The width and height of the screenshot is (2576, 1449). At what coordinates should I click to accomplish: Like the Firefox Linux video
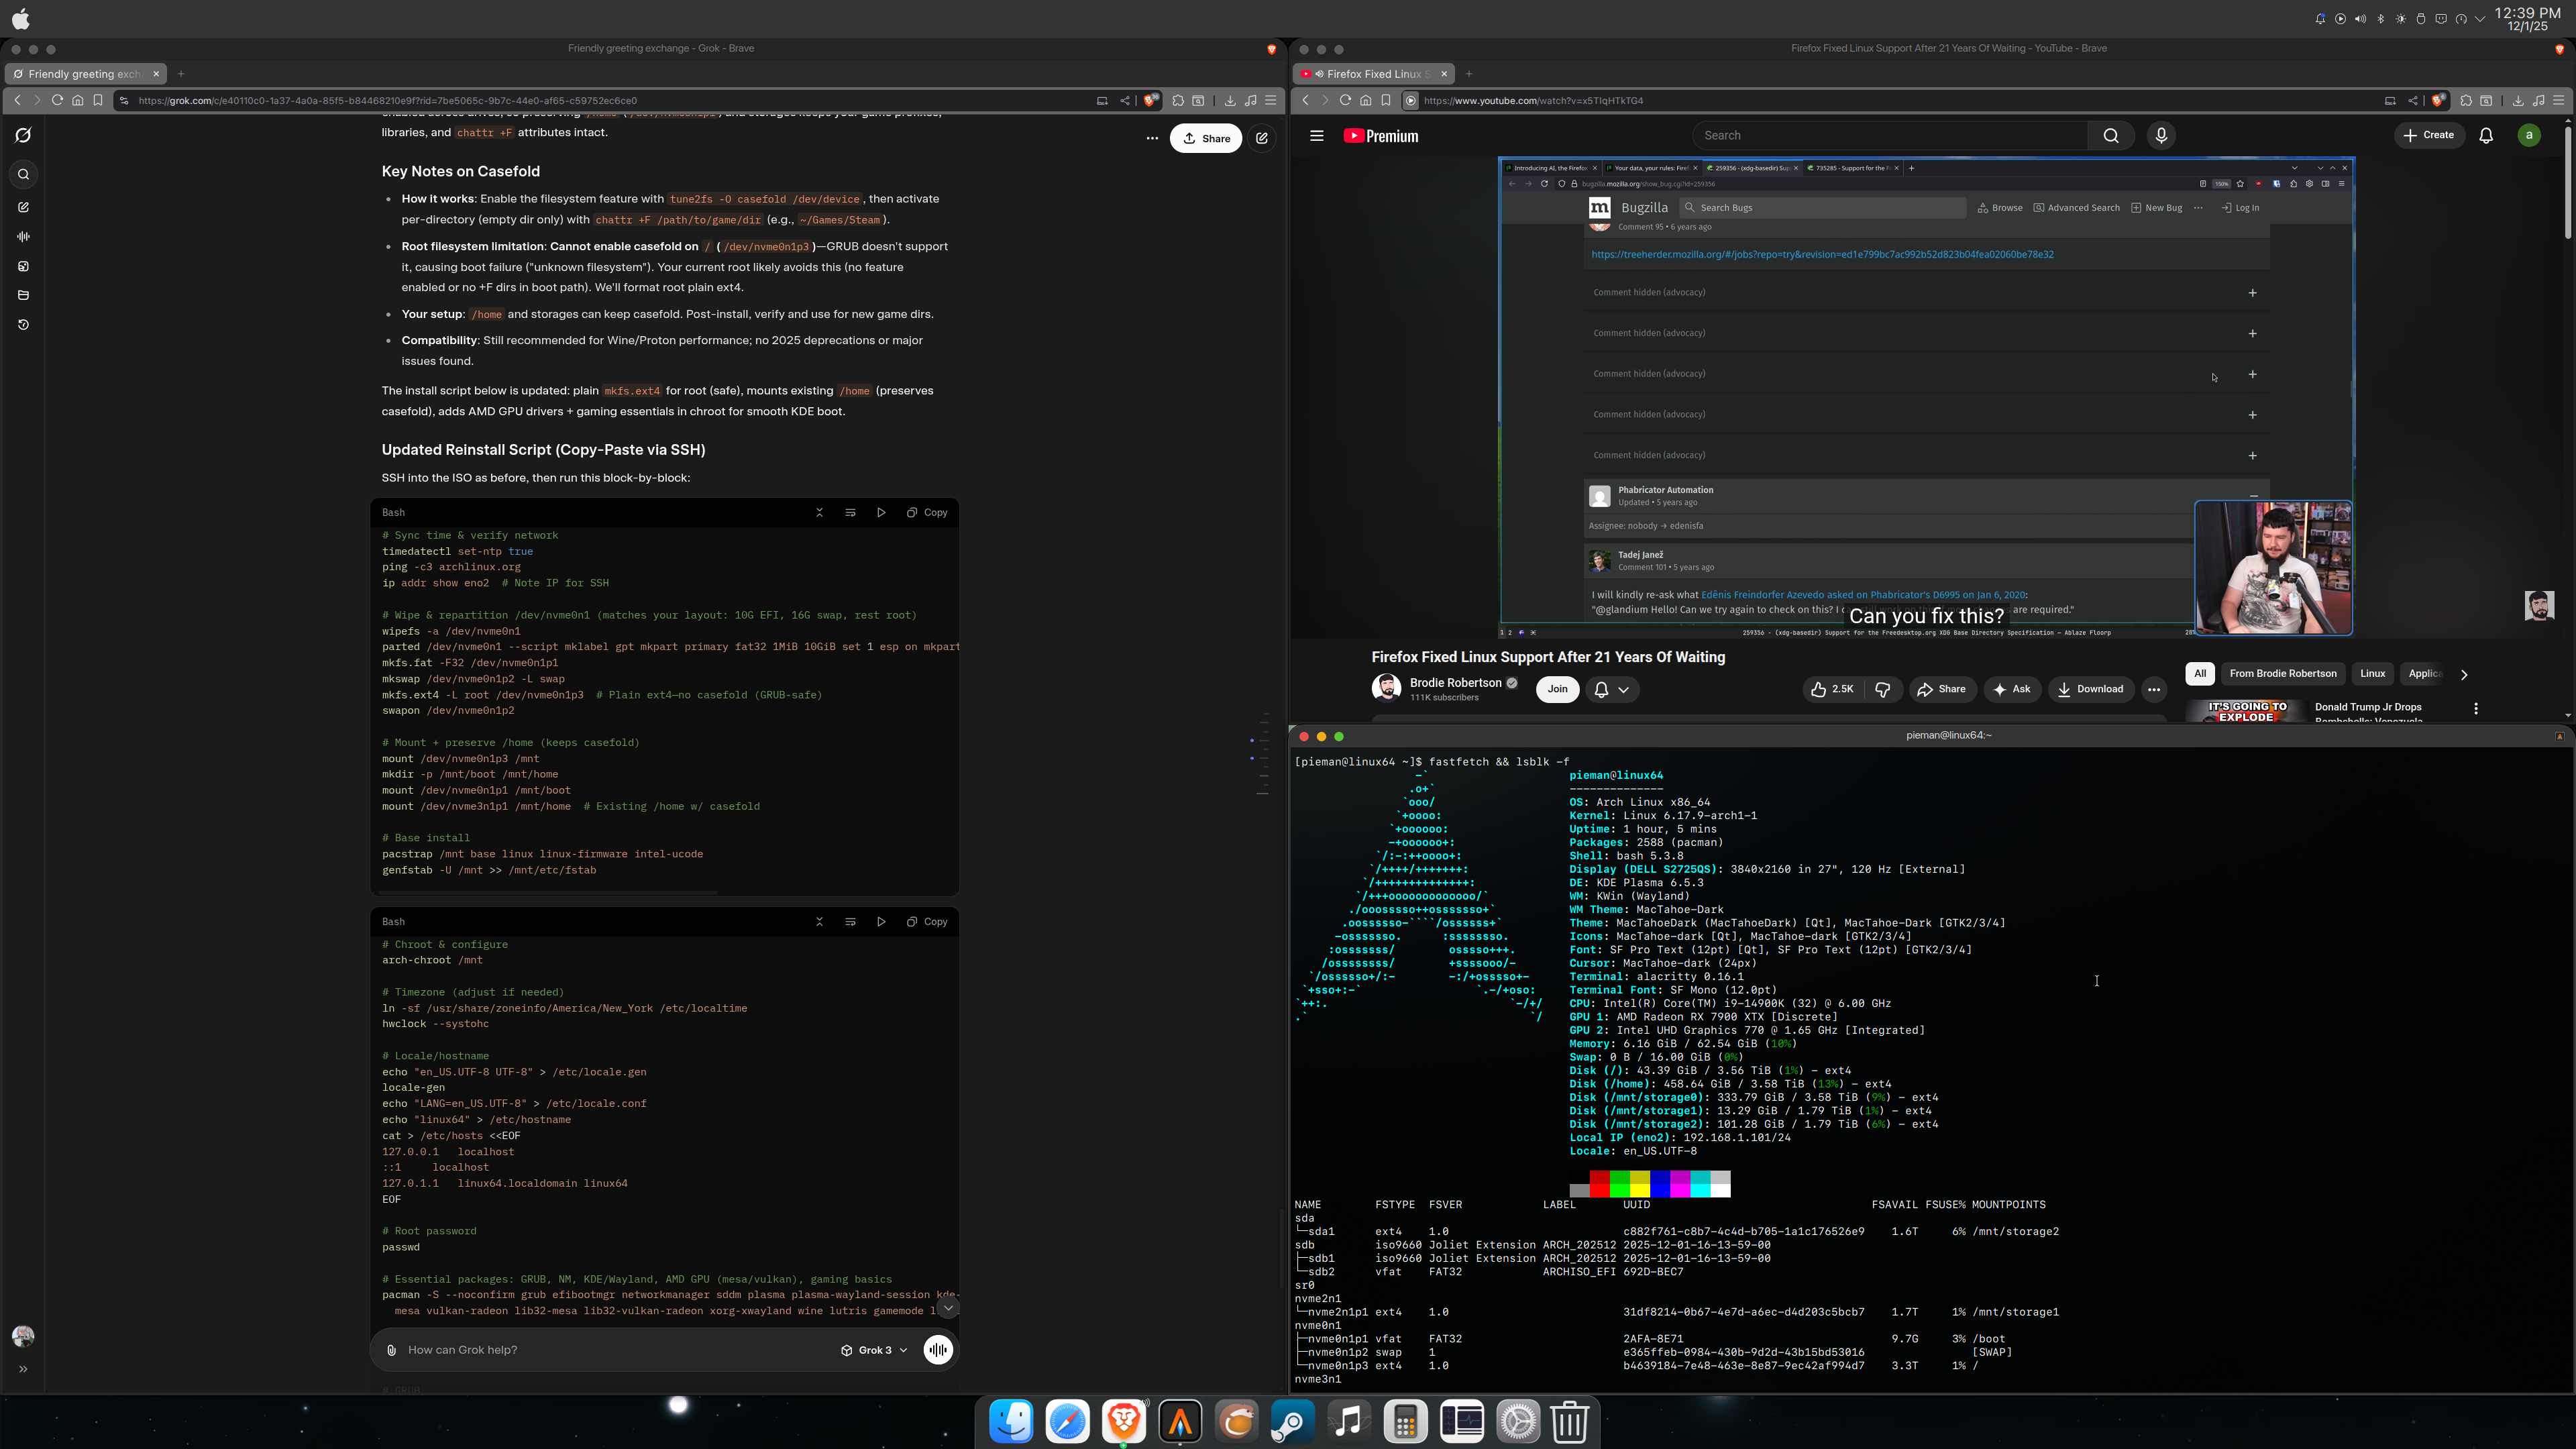coord(1832,689)
